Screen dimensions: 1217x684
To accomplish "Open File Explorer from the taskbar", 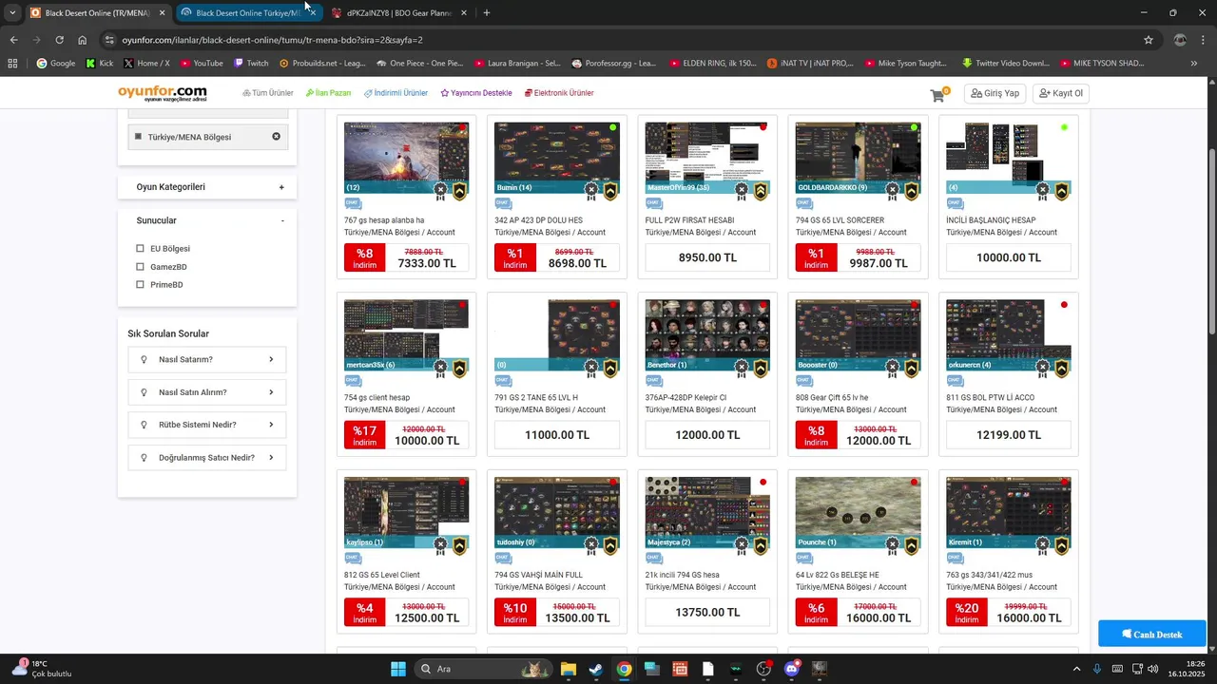I will pos(568,669).
